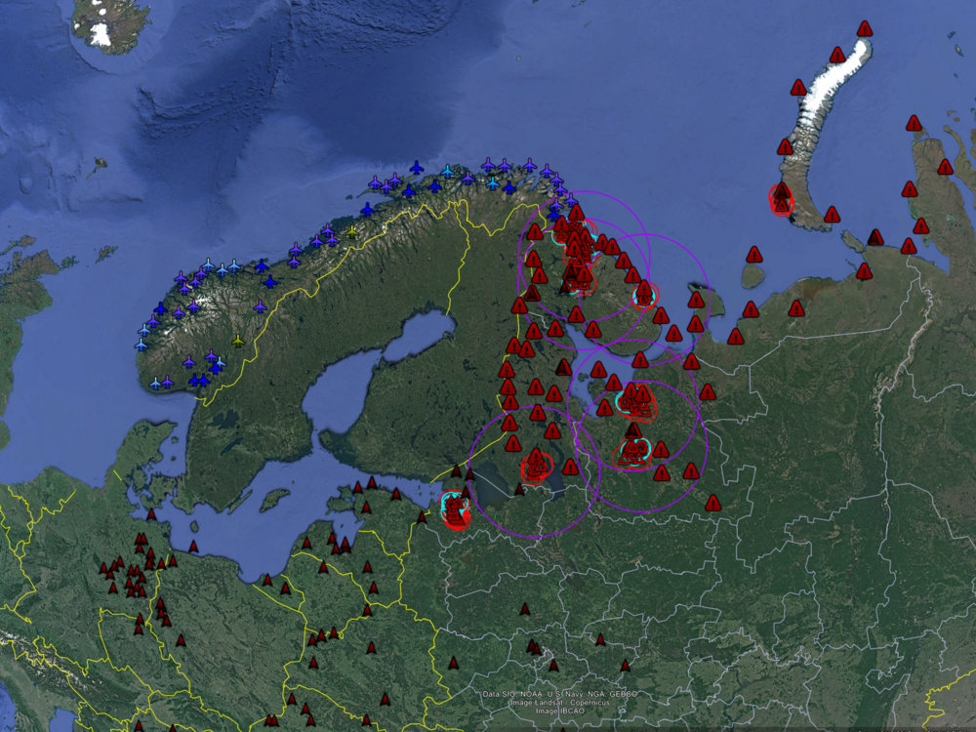This screenshot has width=976, height=732.
Task: Click warning marker on Kanin Peninsula's northern tip
Action: click(696, 300)
